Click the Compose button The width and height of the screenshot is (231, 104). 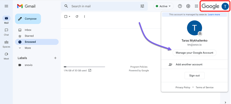tap(28, 19)
